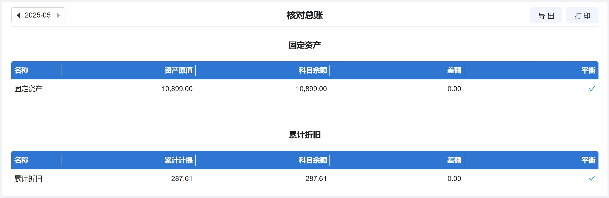Click the balanced checkmark in 固定资产 row

pyautogui.click(x=592, y=89)
